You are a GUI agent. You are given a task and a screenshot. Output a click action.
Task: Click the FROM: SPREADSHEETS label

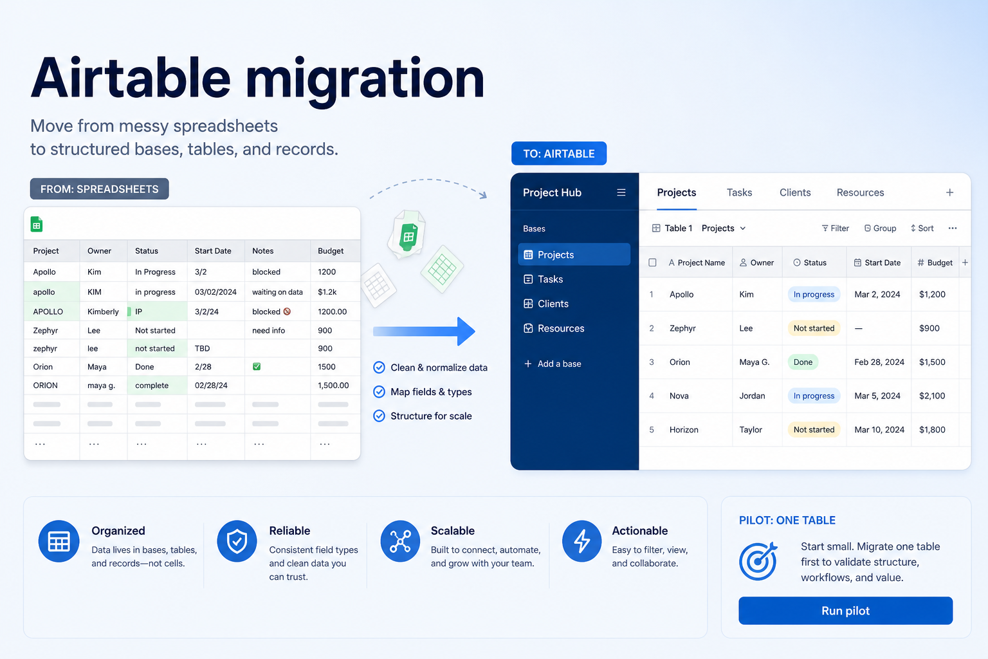(x=99, y=189)
